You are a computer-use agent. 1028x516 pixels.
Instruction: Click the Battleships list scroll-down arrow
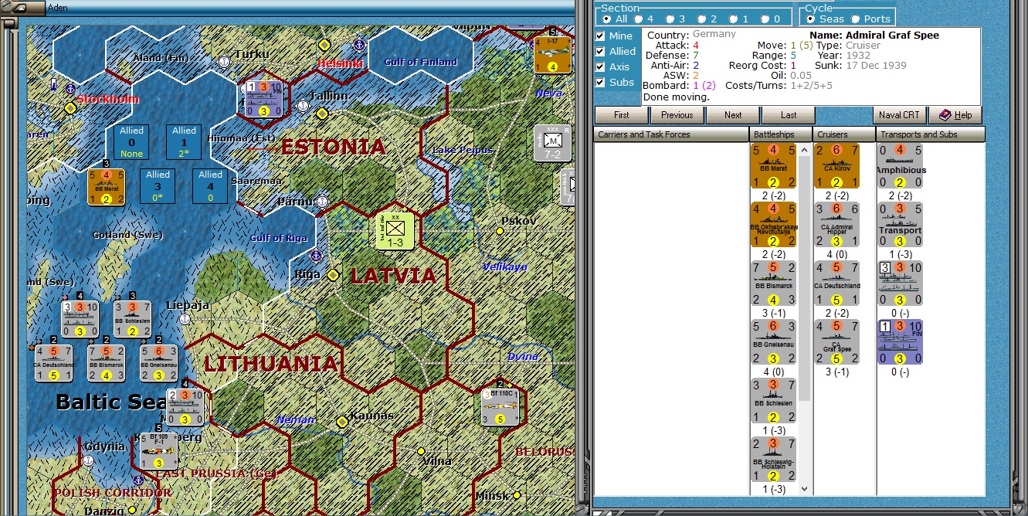[805, 489]
